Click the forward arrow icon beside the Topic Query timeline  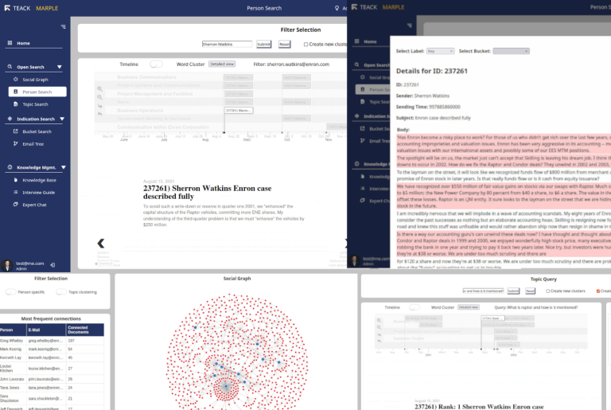point(379,334)
